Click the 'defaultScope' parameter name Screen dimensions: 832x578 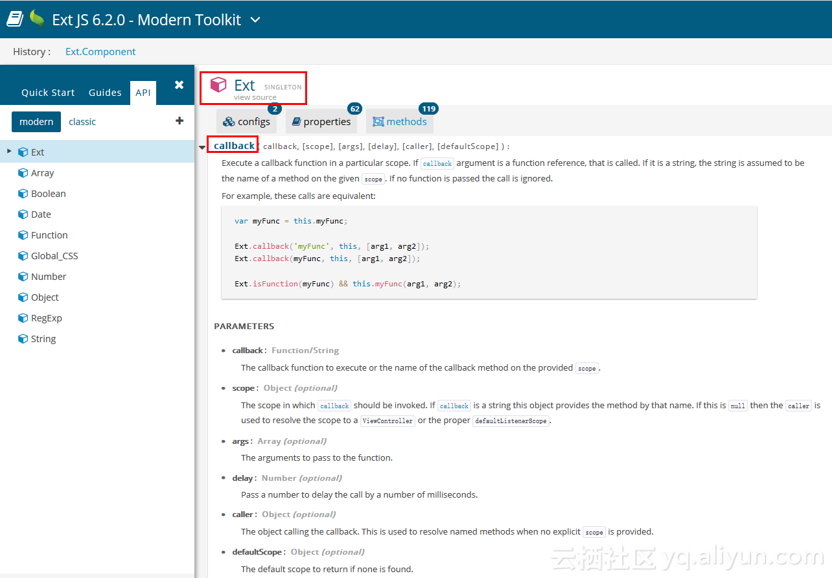(257, 551)
